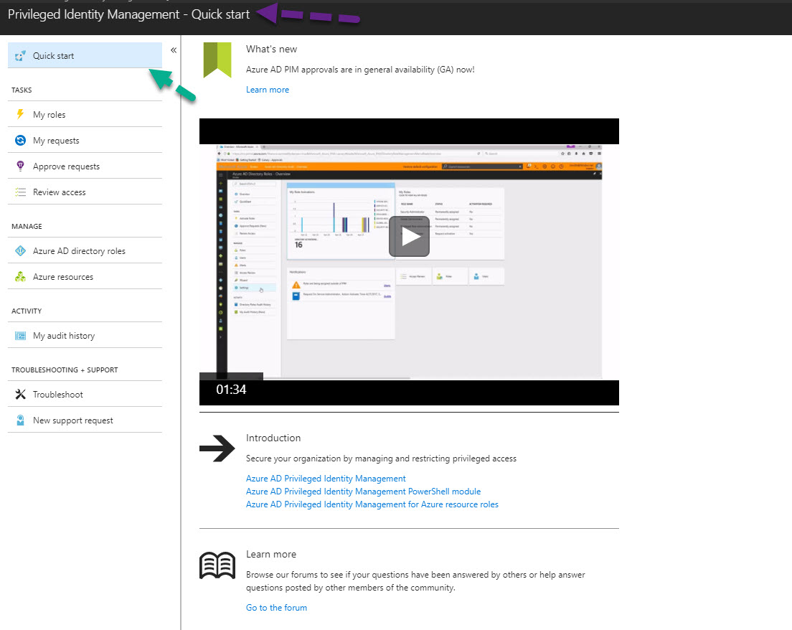
Task: Collapse the left navigation menu
Action: click(x=174, y=50)
